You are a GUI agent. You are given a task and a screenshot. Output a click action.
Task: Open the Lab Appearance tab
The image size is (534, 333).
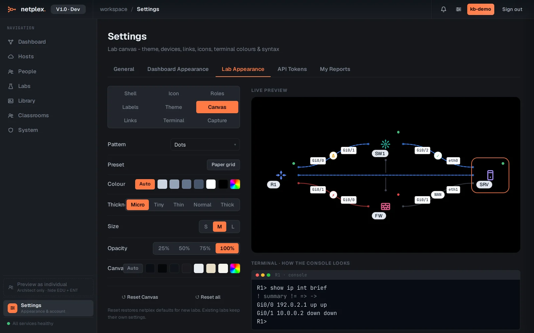tap(243, 69)
